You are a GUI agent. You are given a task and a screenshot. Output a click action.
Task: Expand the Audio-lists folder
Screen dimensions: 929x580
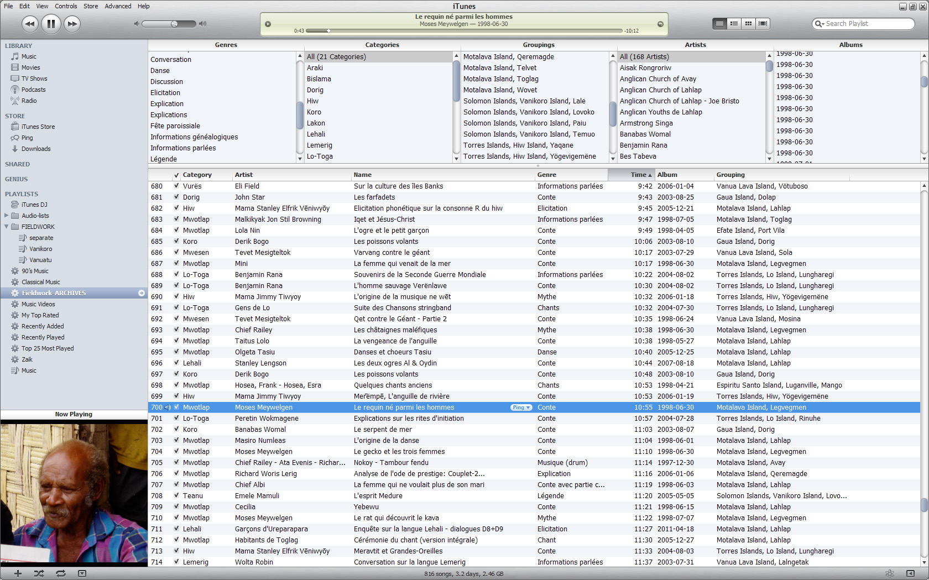coord(7,216)
